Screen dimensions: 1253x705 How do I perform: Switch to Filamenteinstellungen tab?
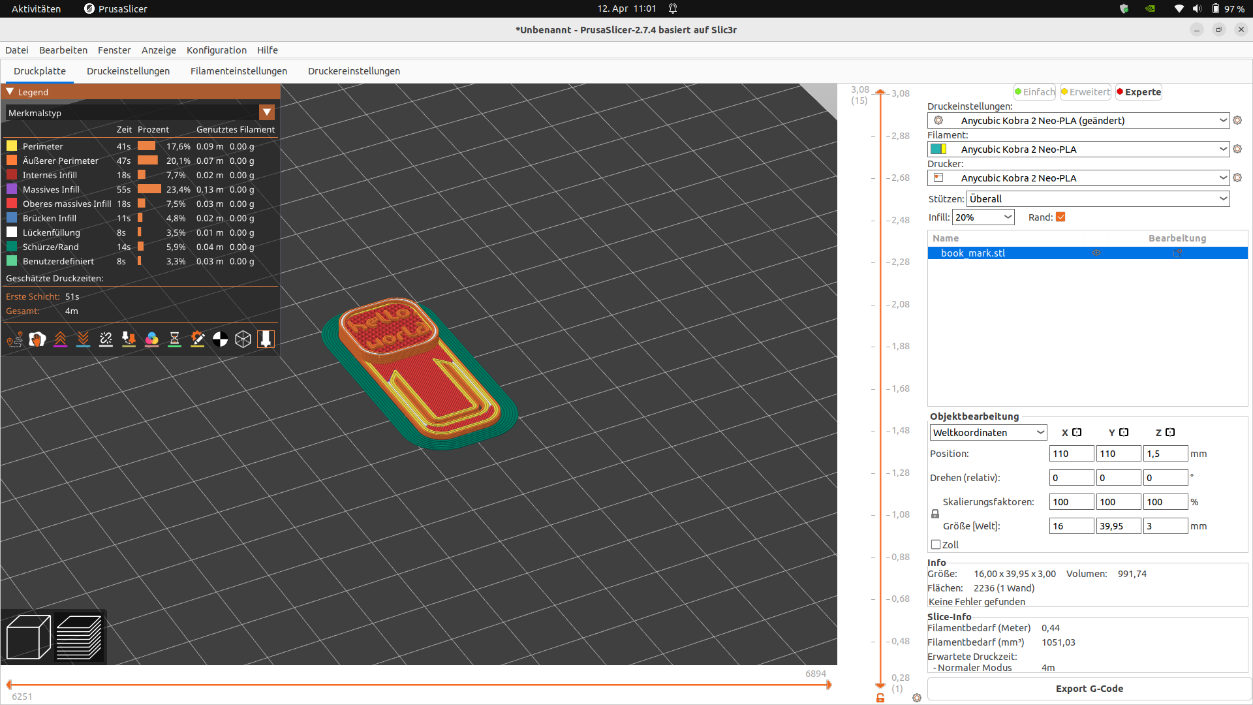point(239,71)
